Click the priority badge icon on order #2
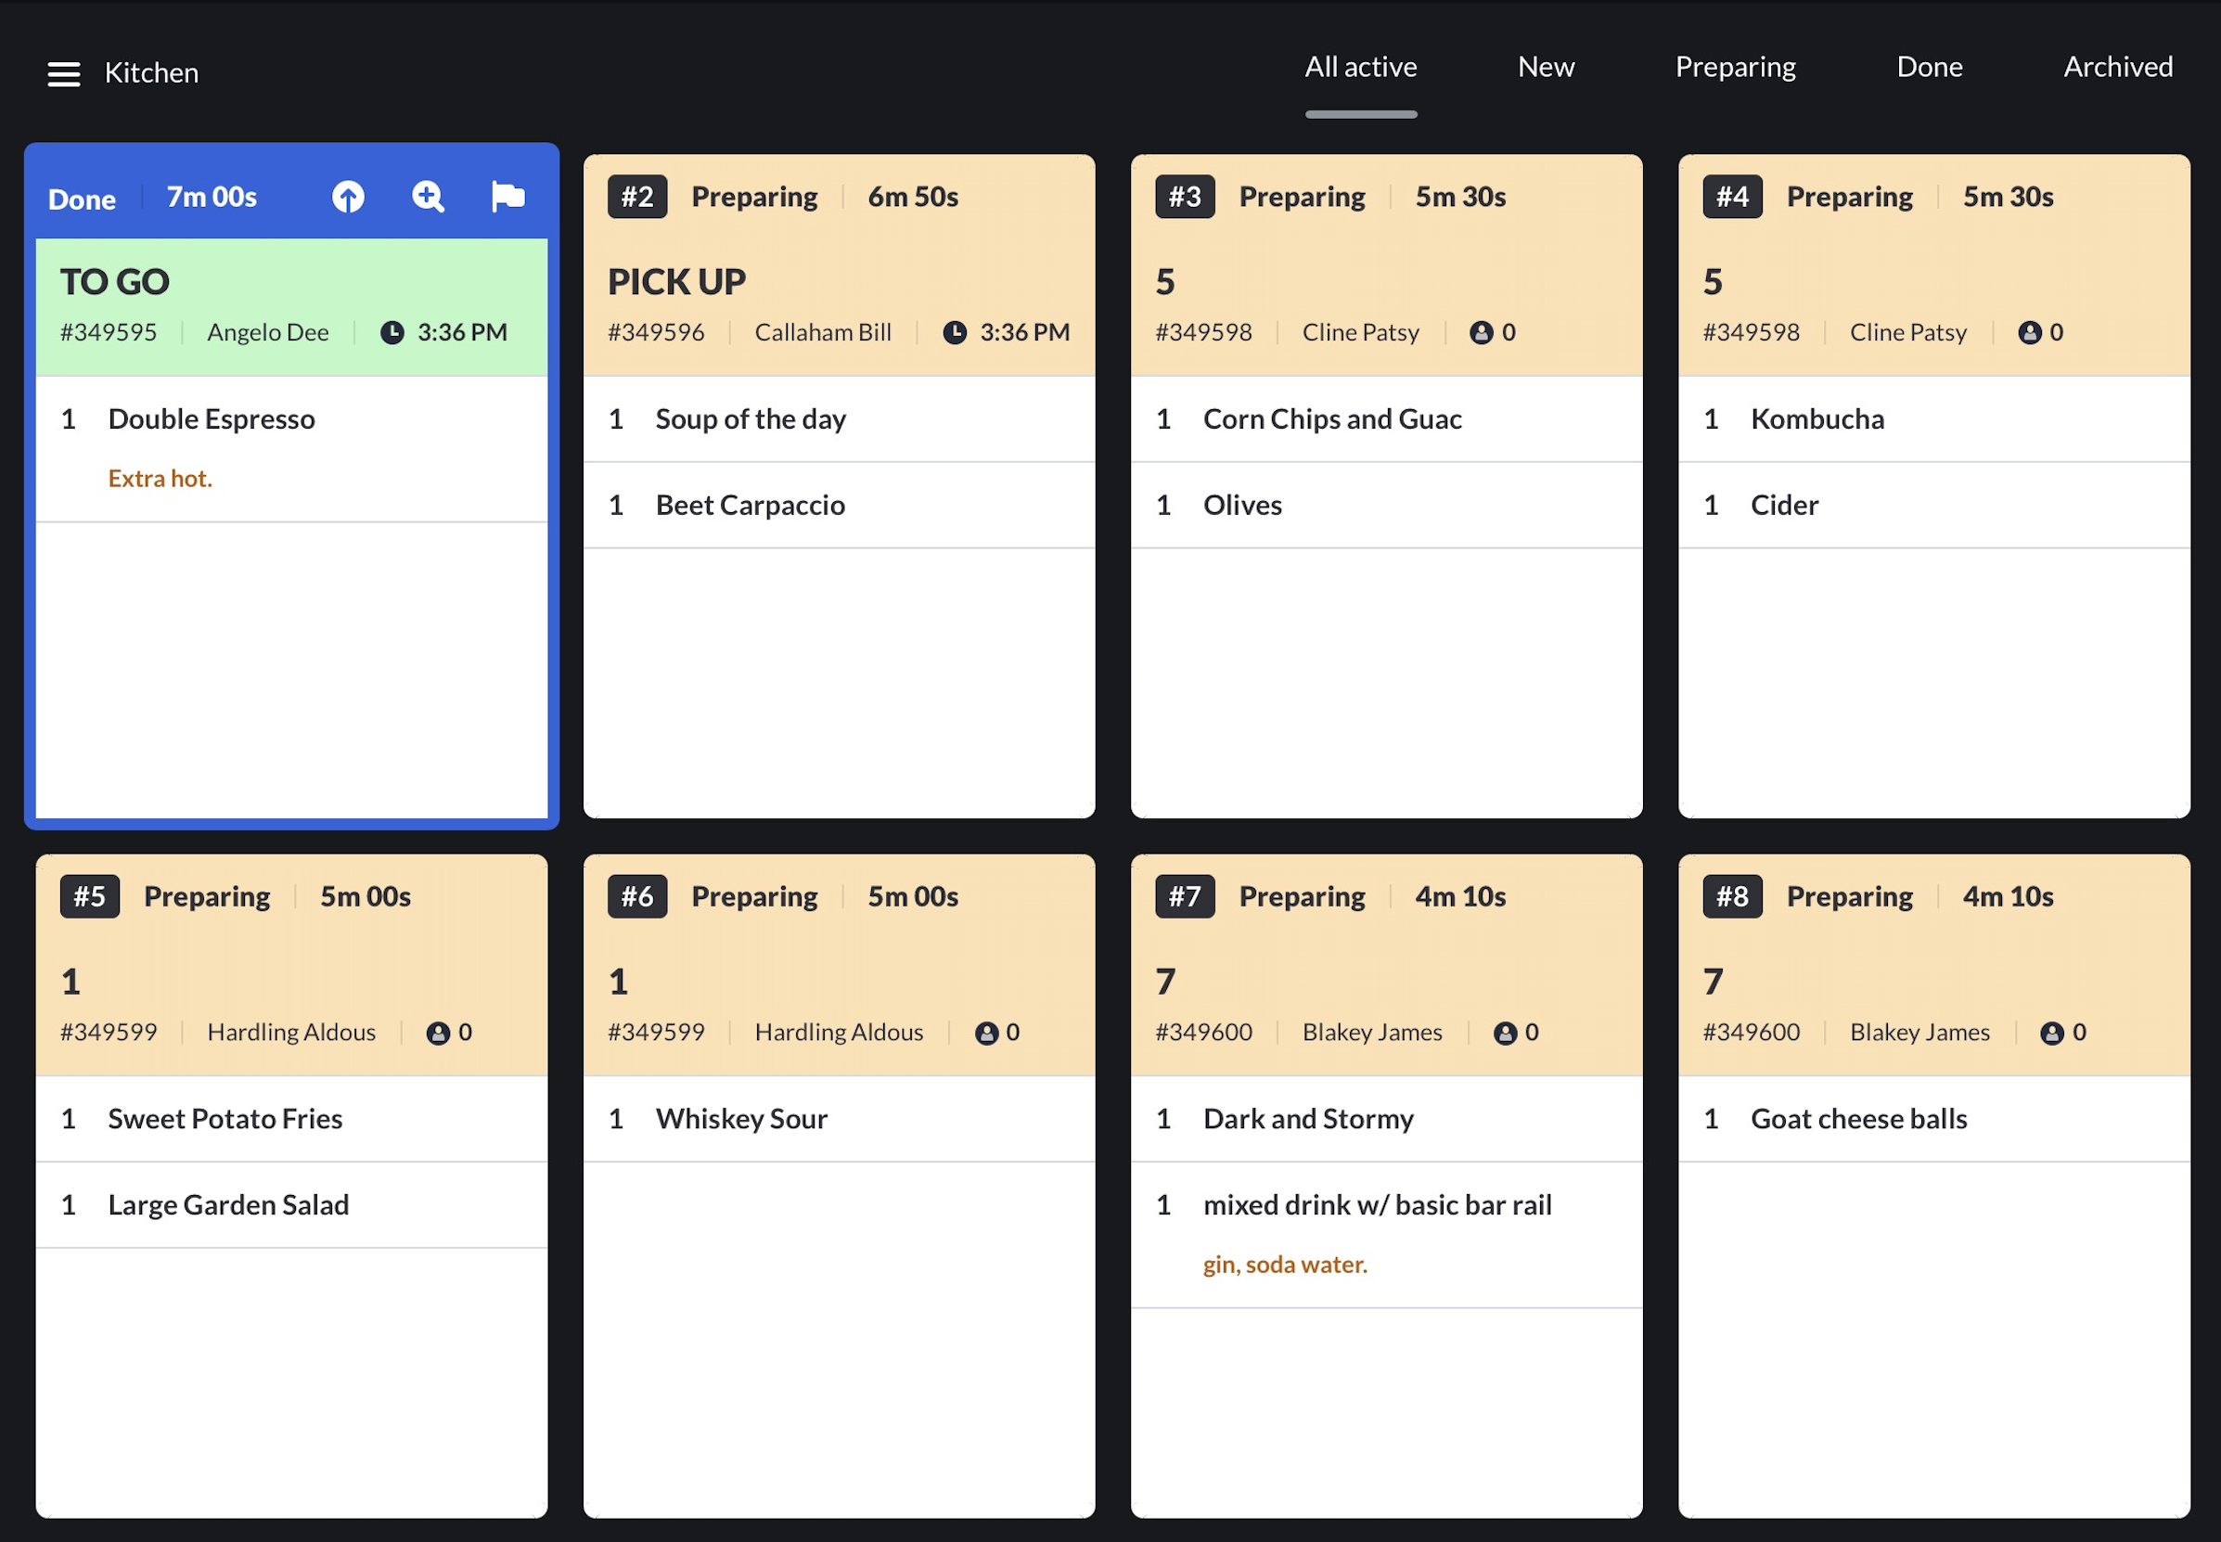Viewport: 2221px width, 1542px height. [633, 194]
